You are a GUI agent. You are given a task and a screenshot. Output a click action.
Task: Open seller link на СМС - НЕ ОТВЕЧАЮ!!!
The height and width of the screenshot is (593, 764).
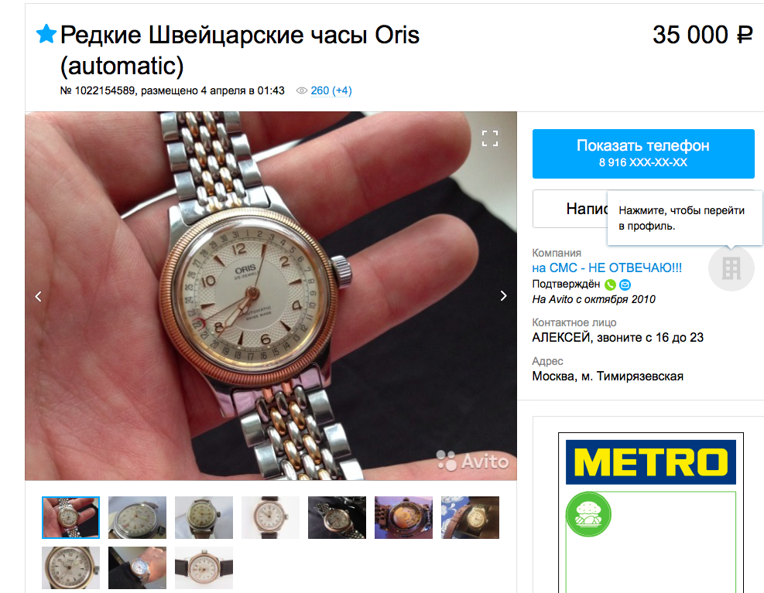[x=607, y=268]
